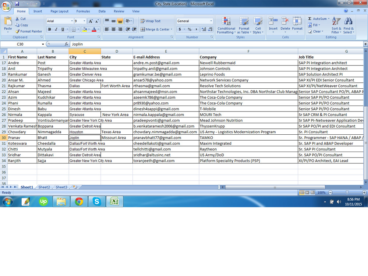Click the zoom out minus button
The image size is (368, 276).
click(330, 192)
